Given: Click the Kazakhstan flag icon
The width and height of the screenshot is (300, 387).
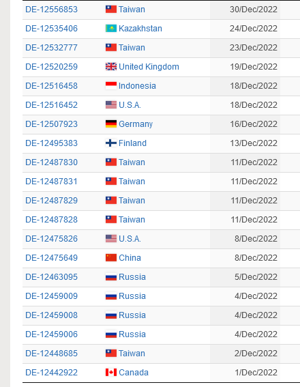Looking at the screenshot, I should click(x=111, y=29).
